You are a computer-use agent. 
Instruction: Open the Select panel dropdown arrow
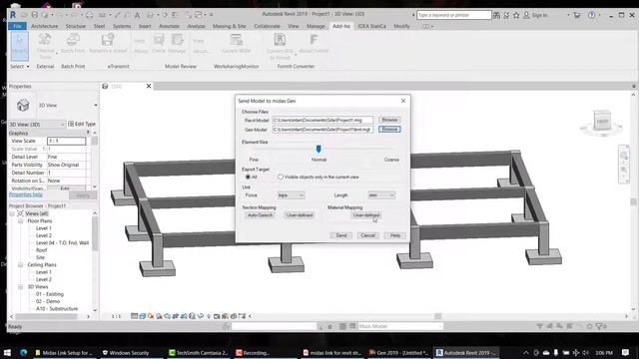click(28, 67)
